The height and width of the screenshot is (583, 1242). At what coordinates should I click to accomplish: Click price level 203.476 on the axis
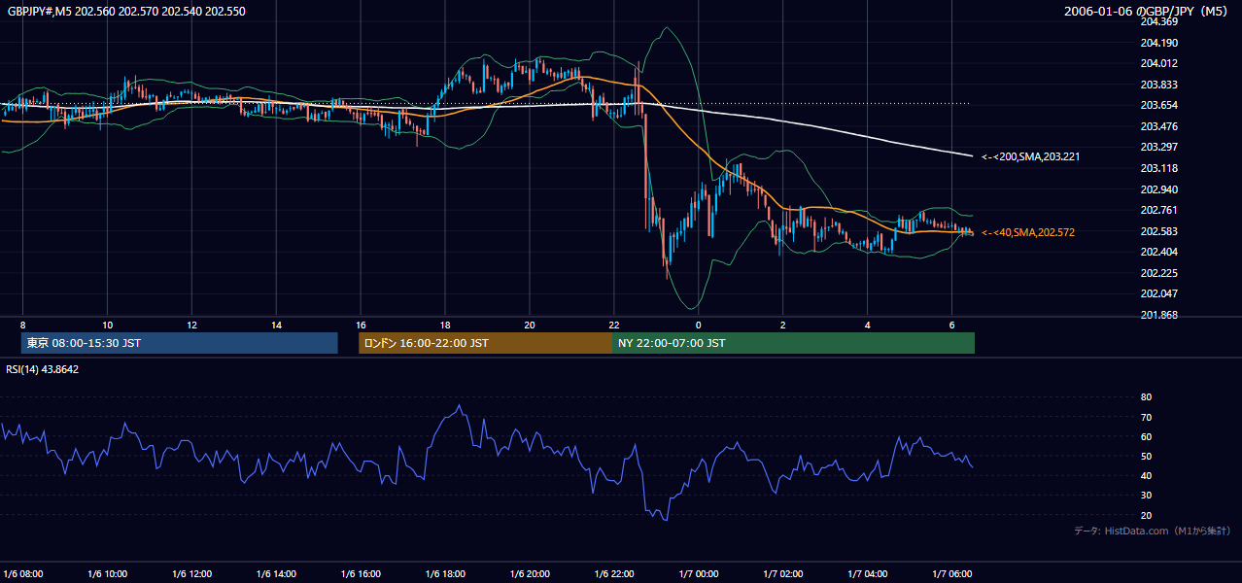coord(1158,126)
